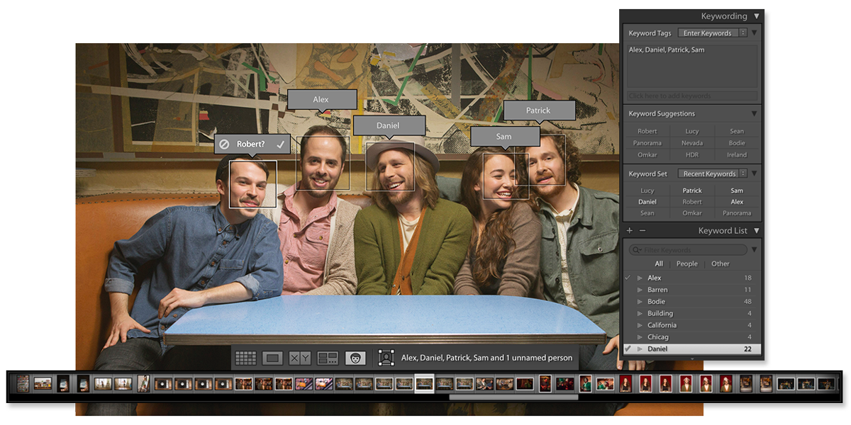Image resolution: width=851 pixels, height=425 pixels.
Task: Open Compare view (XY) icon
Action: click(x=300, y=358)
